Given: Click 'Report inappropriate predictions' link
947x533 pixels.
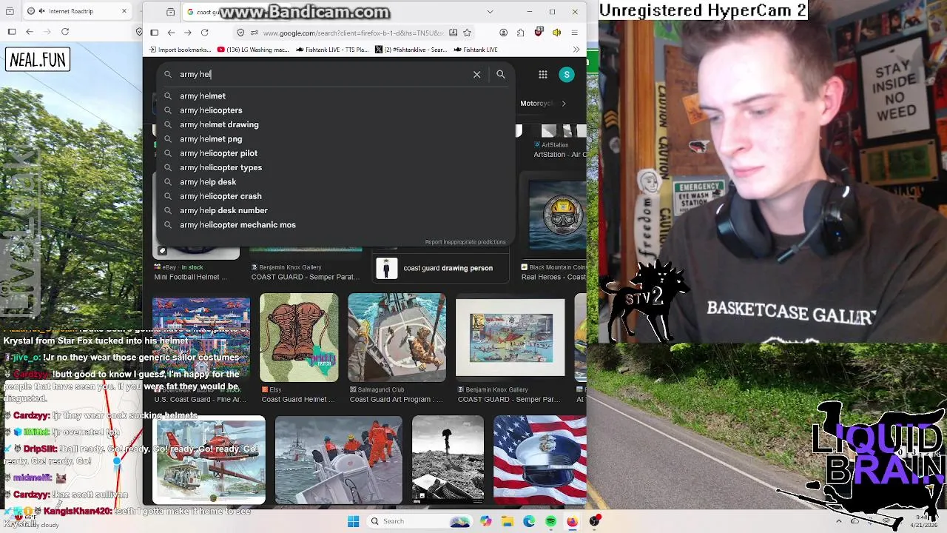Looking at the screenshot, I should 465,242.
